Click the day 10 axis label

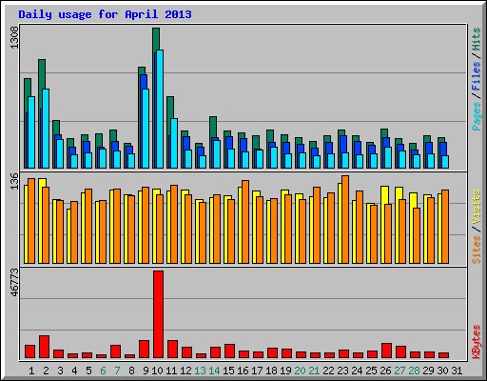coord(157,371)
